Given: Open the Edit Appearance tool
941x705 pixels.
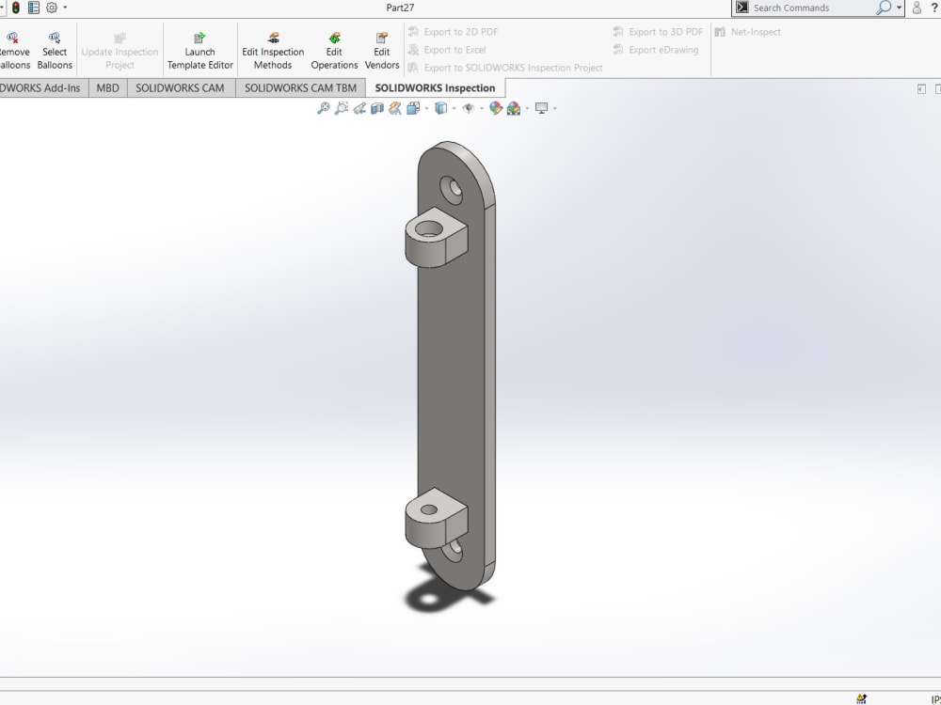Looking at the screenshot, I should pyautogui.click(x=494, y=107).
